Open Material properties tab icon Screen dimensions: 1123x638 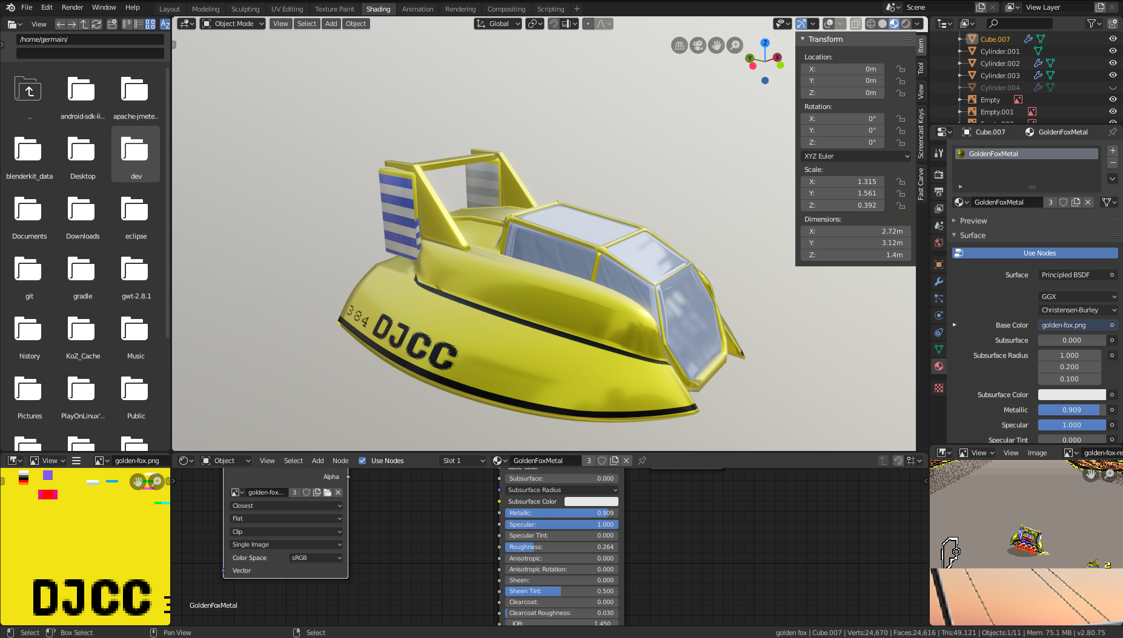point(939,366)
